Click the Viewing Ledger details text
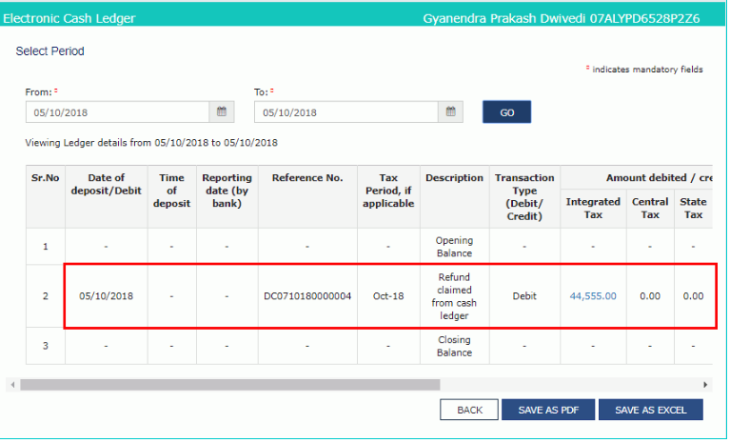The height and width of the screenshot is (443, 730). pyautogui.click(x=151, y=143)
